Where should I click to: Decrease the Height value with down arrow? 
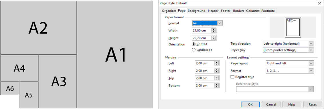click(x=214, y=39)
